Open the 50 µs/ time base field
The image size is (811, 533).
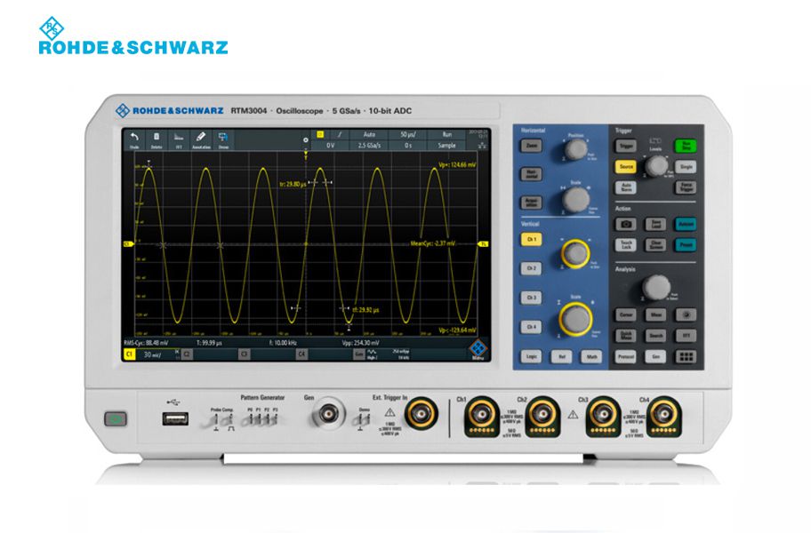(408, 134)
